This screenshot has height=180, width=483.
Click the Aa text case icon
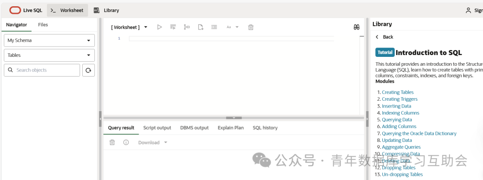coord(229,27)
